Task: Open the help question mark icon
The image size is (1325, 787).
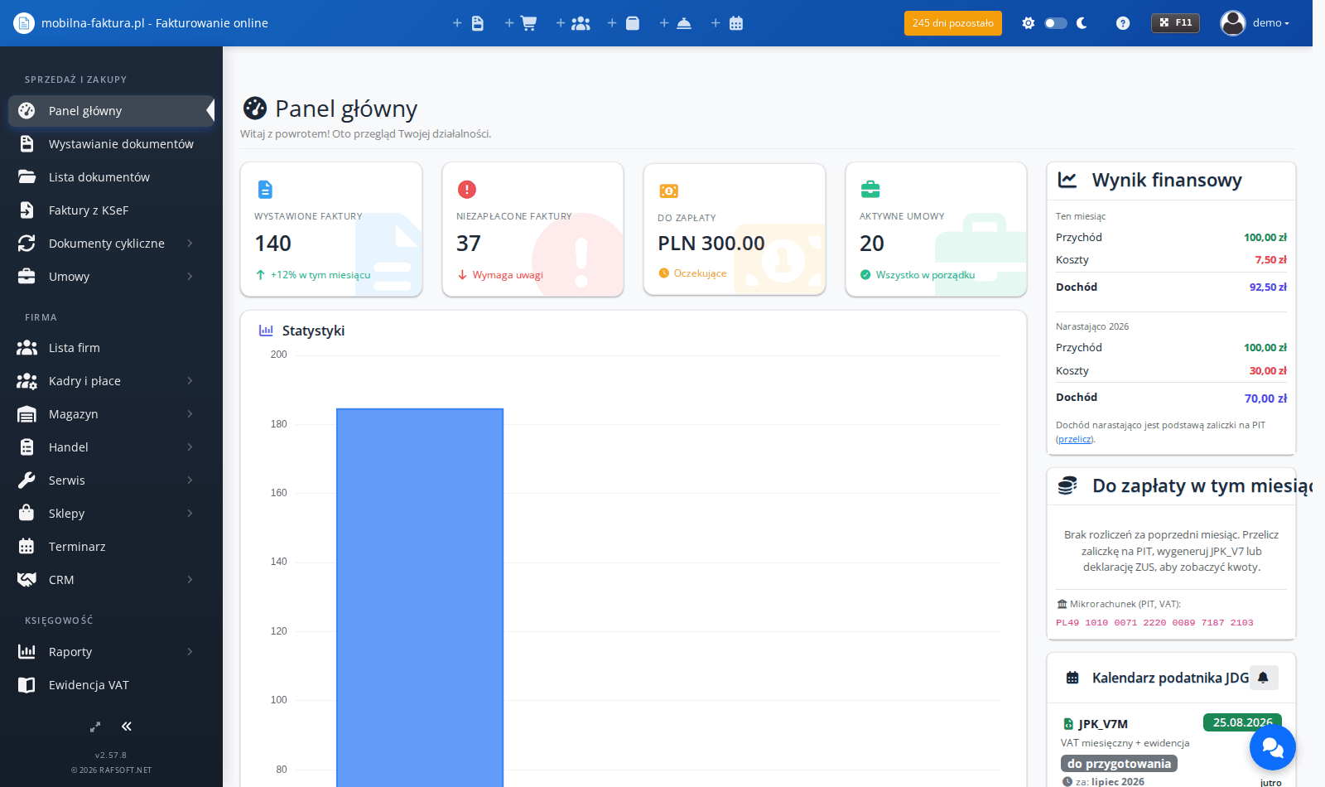Action: tap(1123, 23)
